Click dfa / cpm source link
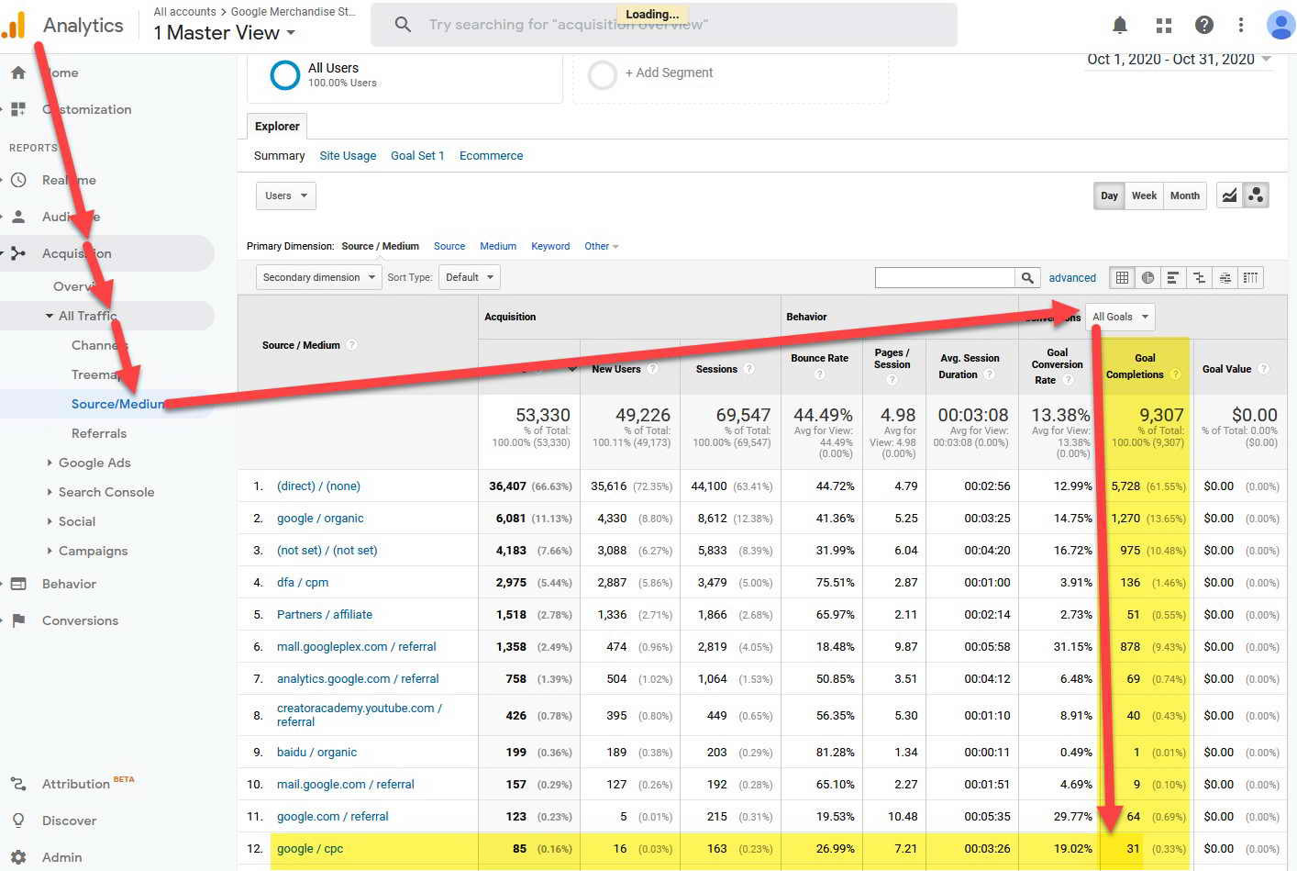1297x871 pixels. 303,583
